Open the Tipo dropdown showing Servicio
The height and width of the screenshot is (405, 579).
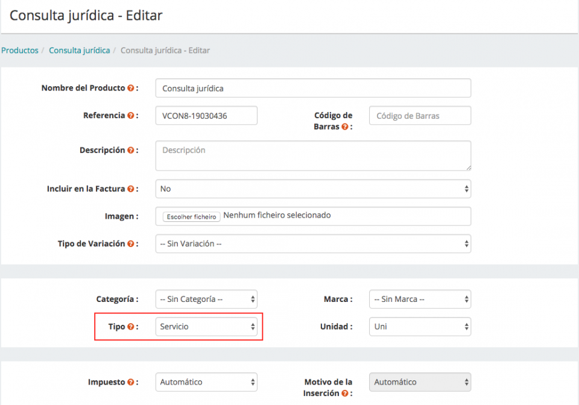pyautogui.click(x=206, y=327)
